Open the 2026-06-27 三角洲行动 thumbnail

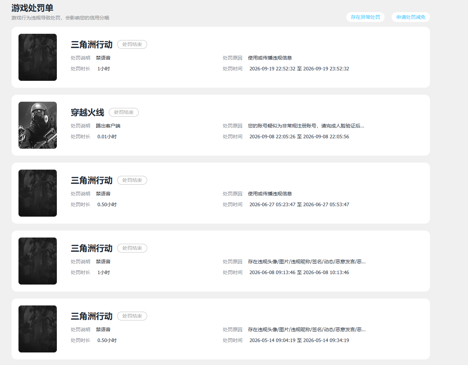point(38,193)
